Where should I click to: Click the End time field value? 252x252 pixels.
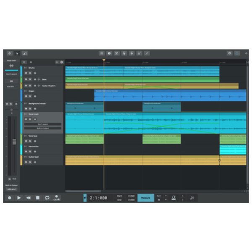pyautogui.click(x=131, y=200)
